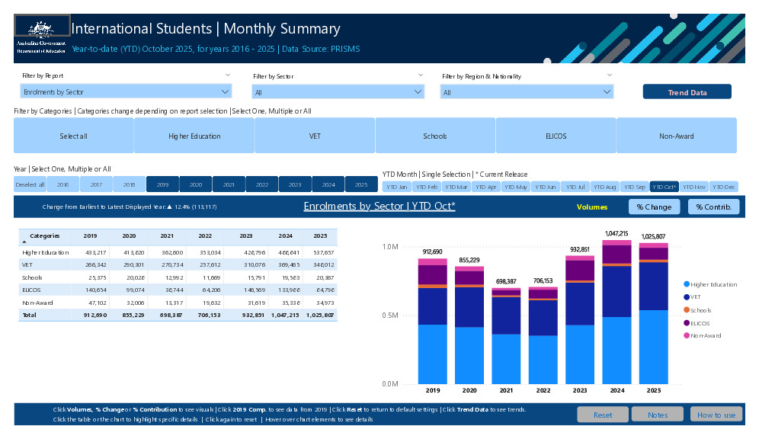Image resolution: width=759 pixels, height=439 pixels.
Task: Click the Trend Data button
Action: pos(687,91)
